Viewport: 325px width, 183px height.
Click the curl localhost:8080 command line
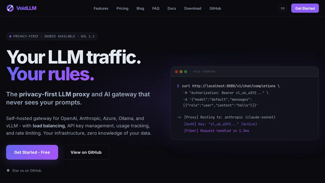pyautogui.click(x=231, y=86)
